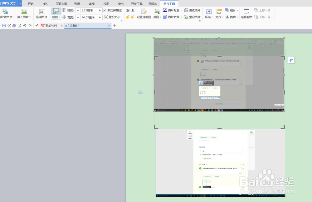312x202 pixels.
Task: Click the layout options icon left of image
Action: pyautogui.click(x=140, y=92)
